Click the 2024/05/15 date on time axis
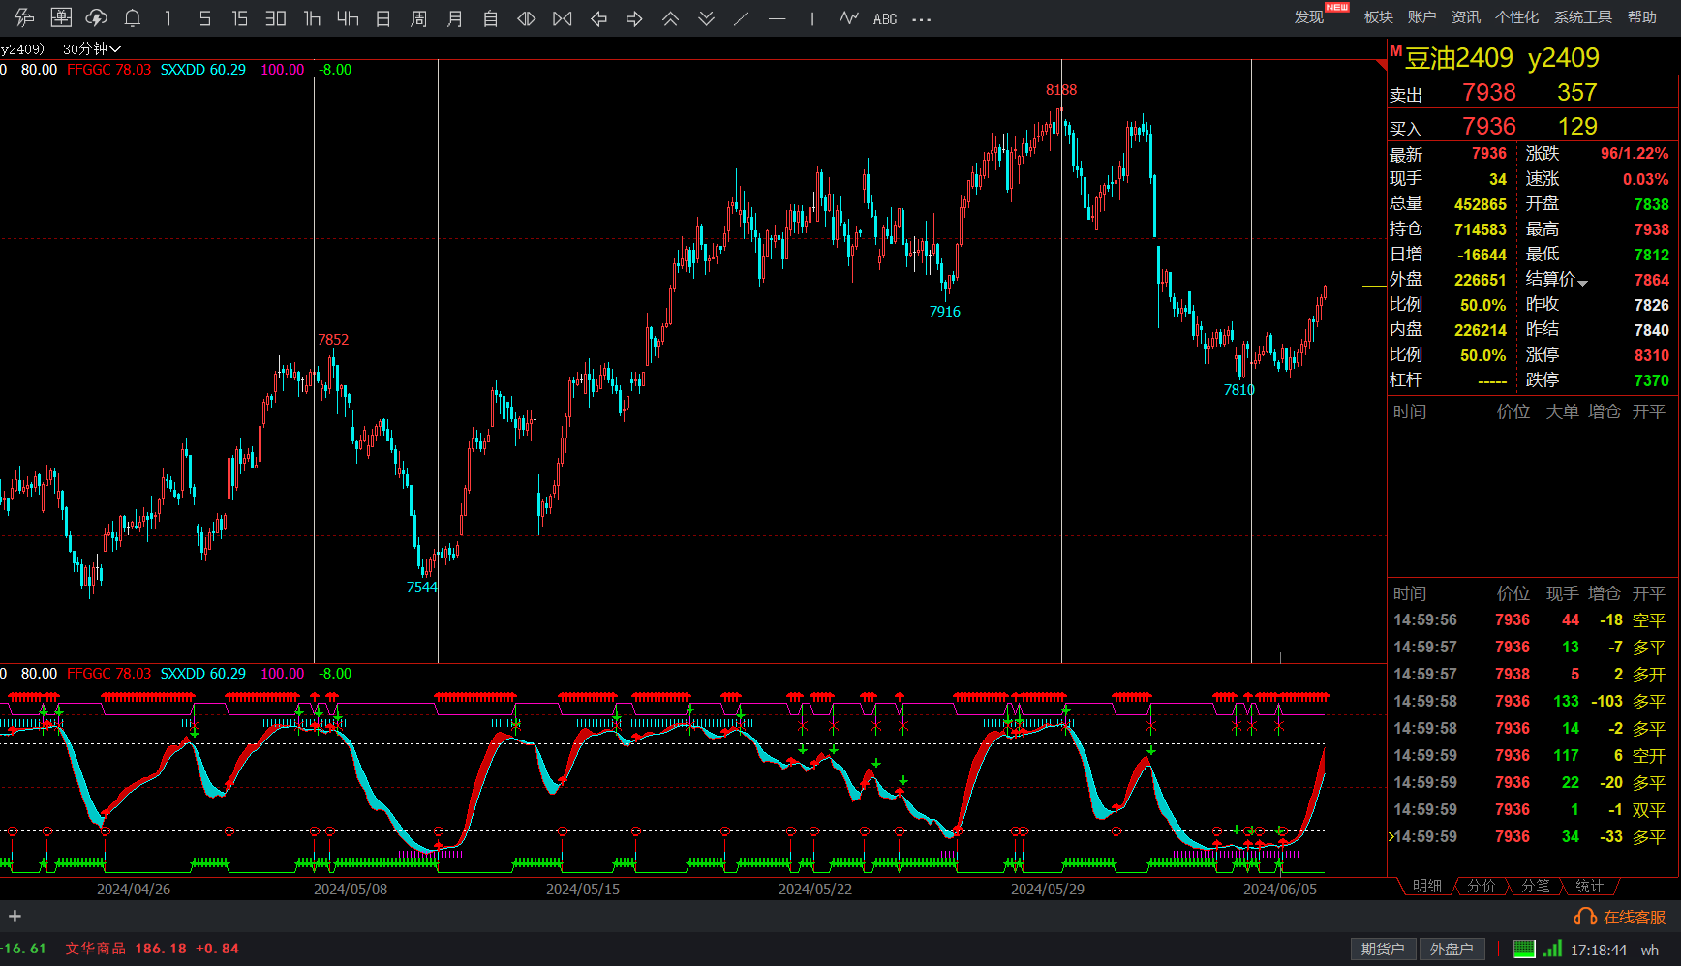 pyautogui.click(x=583, y=889)
